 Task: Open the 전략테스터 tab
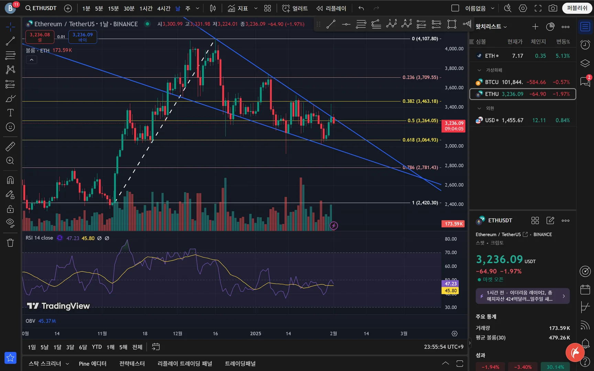click(132, 363)
